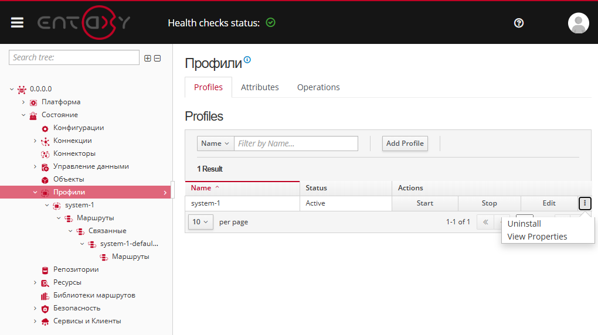
Task: Click the Active status cell
Action: click(346, 203)
